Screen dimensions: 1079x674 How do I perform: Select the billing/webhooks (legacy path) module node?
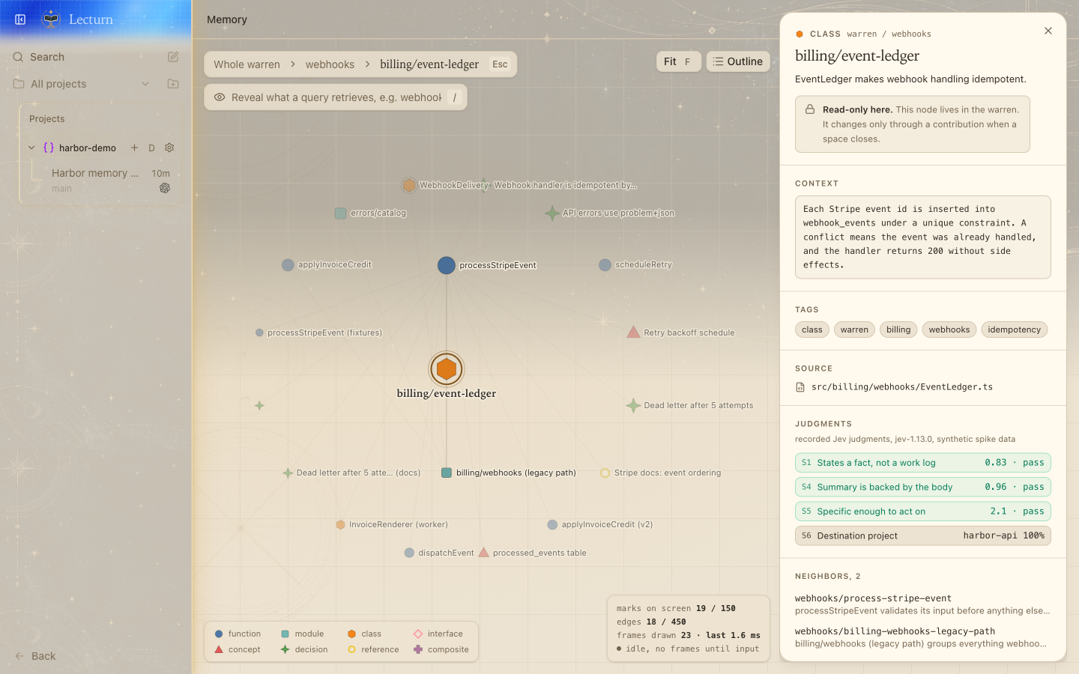[x=447, y=473]
